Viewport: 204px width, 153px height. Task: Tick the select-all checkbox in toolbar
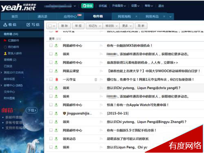[x=50, y=26]
